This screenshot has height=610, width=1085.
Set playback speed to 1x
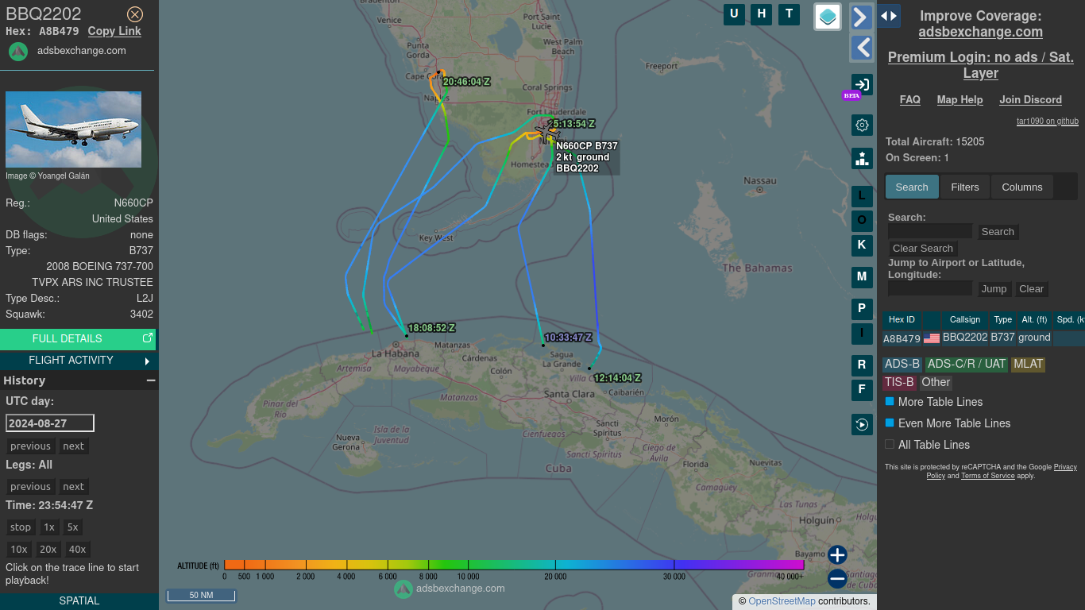[49, 527]
